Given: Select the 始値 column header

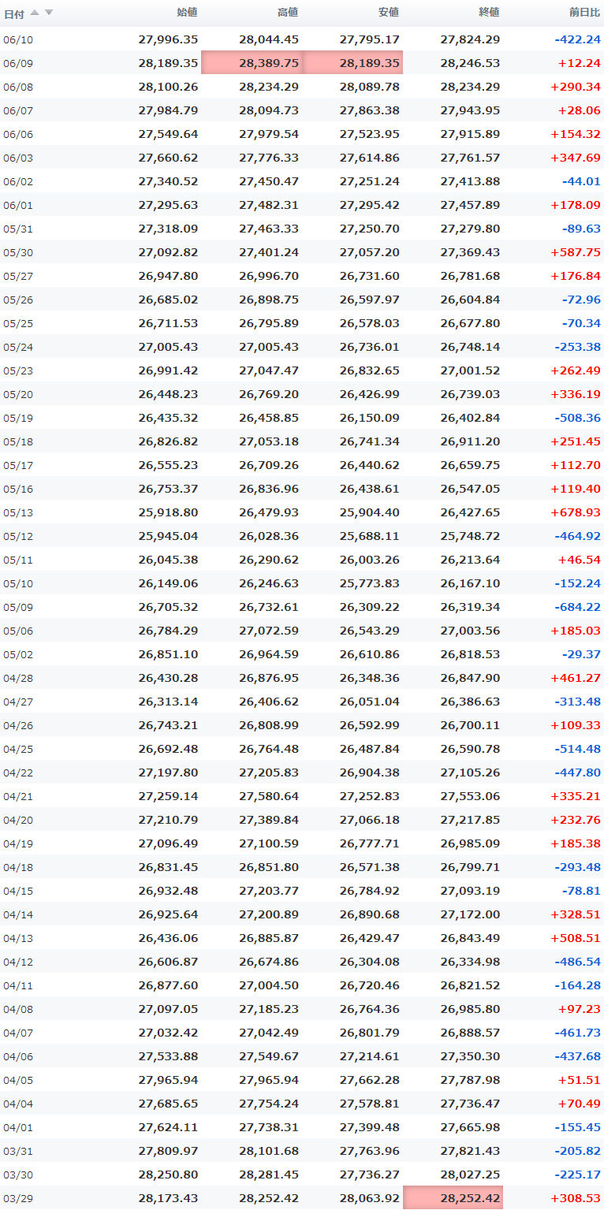Looking at the screenshot, I should [x=187, y=13].
